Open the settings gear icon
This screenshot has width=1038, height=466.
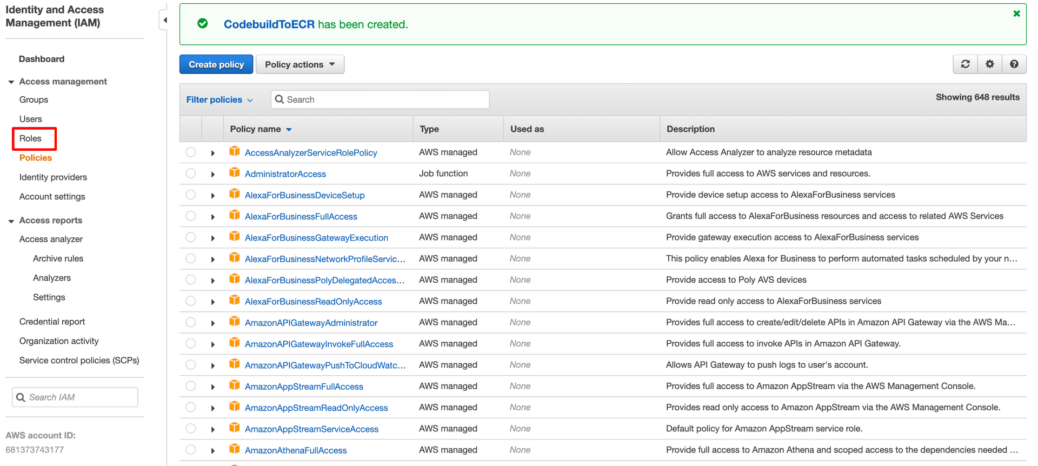pos(989,64)
